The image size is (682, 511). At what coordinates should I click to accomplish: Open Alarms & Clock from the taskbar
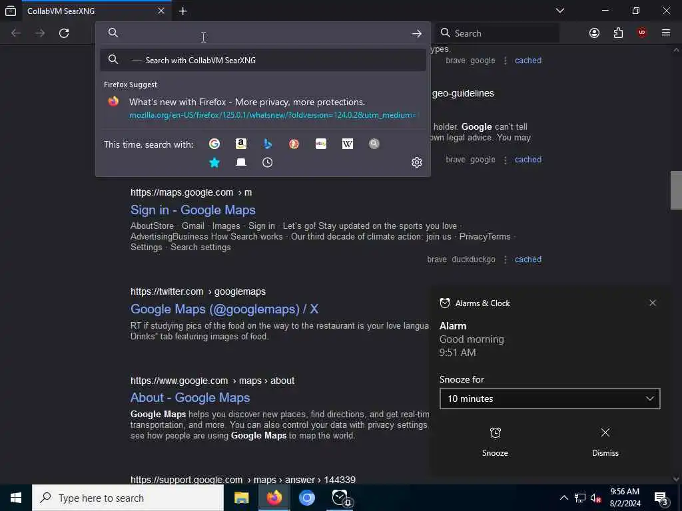340,498
